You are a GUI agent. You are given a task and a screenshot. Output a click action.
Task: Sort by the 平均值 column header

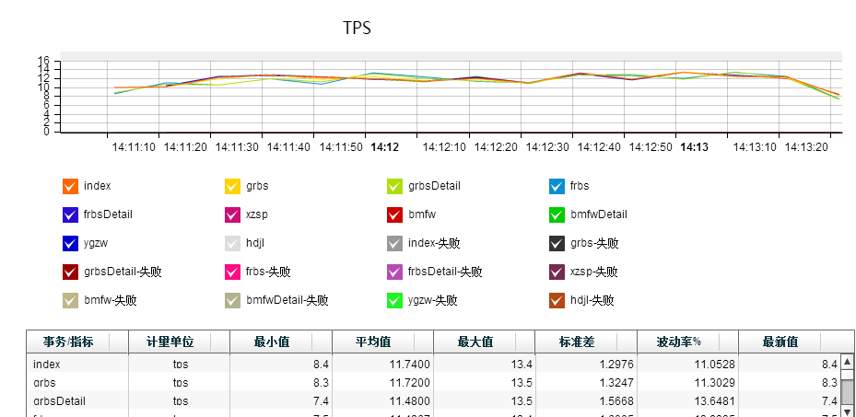point(382,342)
